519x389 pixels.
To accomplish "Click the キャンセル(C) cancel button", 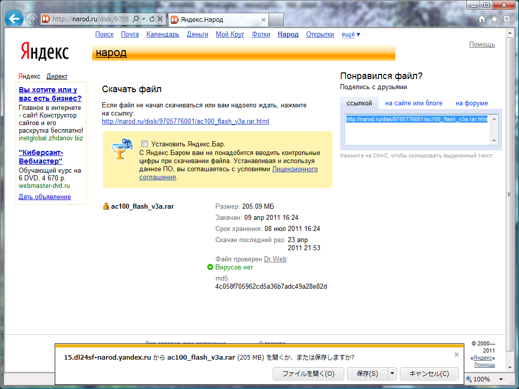I will click(x=429, y=374).
